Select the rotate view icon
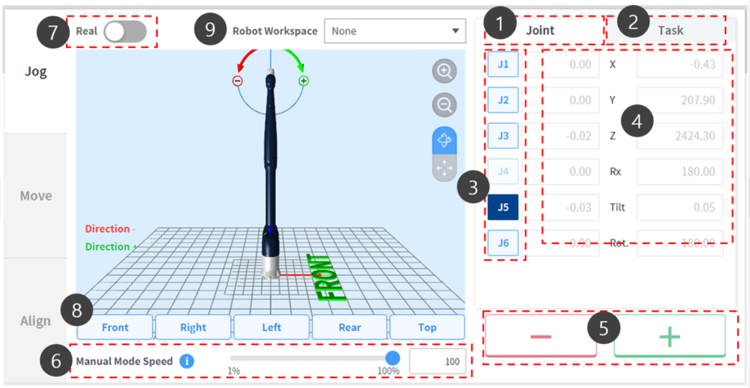The width and height of the screenshot is (750, 388). 444,141
